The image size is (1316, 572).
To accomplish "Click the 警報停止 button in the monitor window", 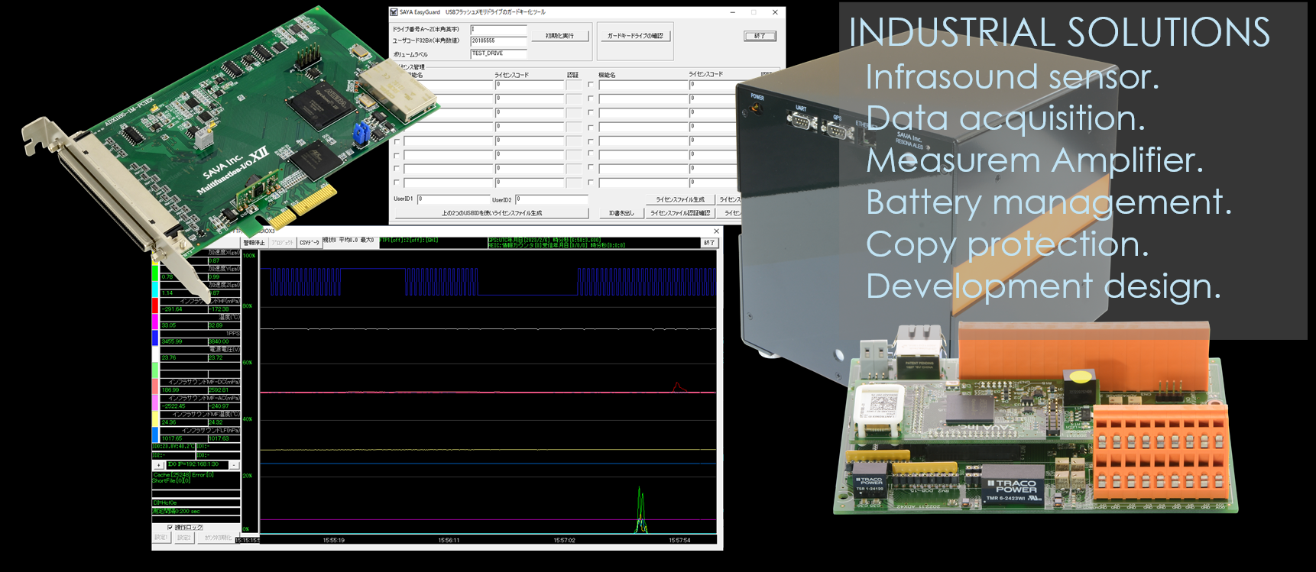I will (254, 243).
